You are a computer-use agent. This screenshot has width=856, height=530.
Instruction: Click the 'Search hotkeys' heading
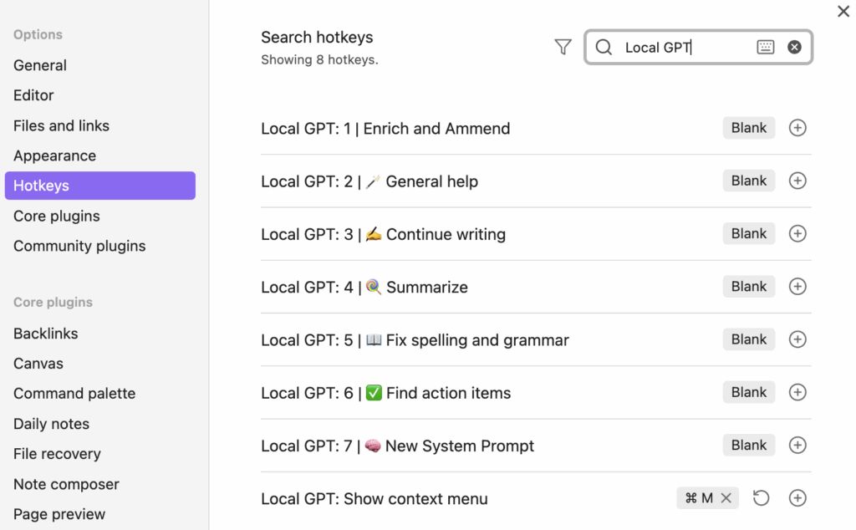pos(317,38)
